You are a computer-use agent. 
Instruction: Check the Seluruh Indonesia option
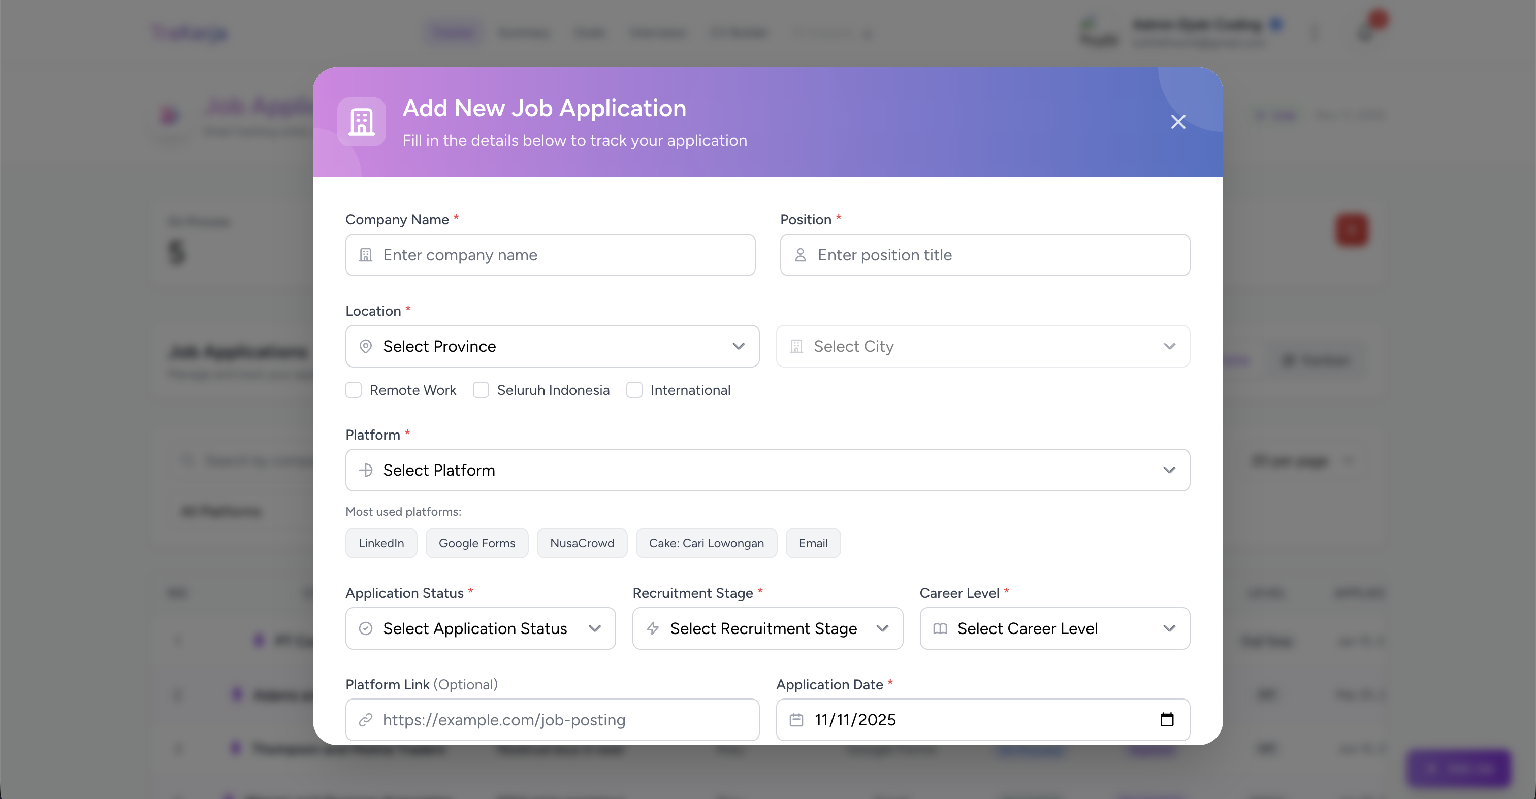click(481, 390)
